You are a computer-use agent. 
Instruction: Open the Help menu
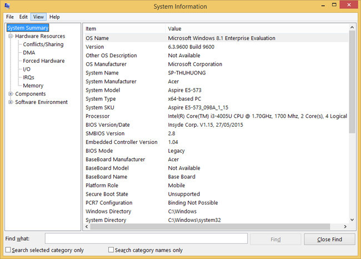tap(54, 17)
